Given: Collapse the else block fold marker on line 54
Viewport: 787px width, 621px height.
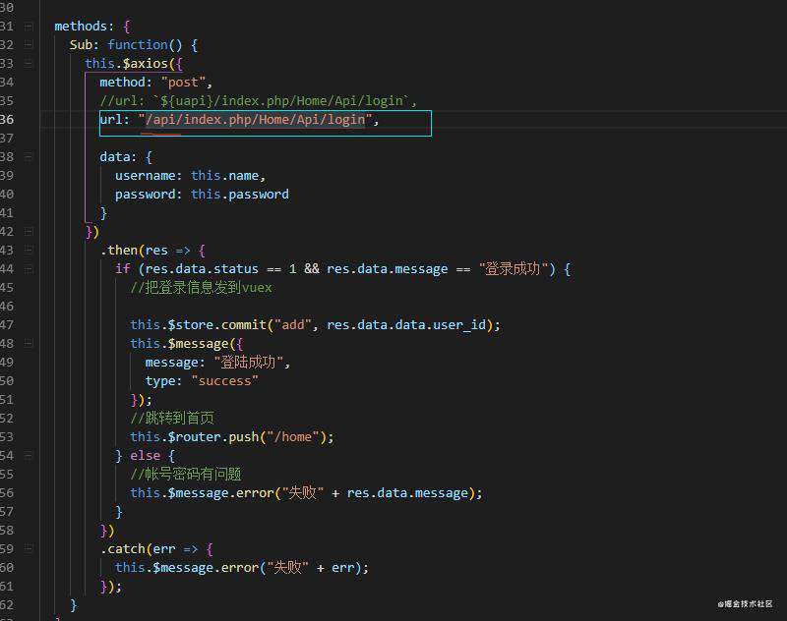Looking at the screenshot, I should coord(29,456).
